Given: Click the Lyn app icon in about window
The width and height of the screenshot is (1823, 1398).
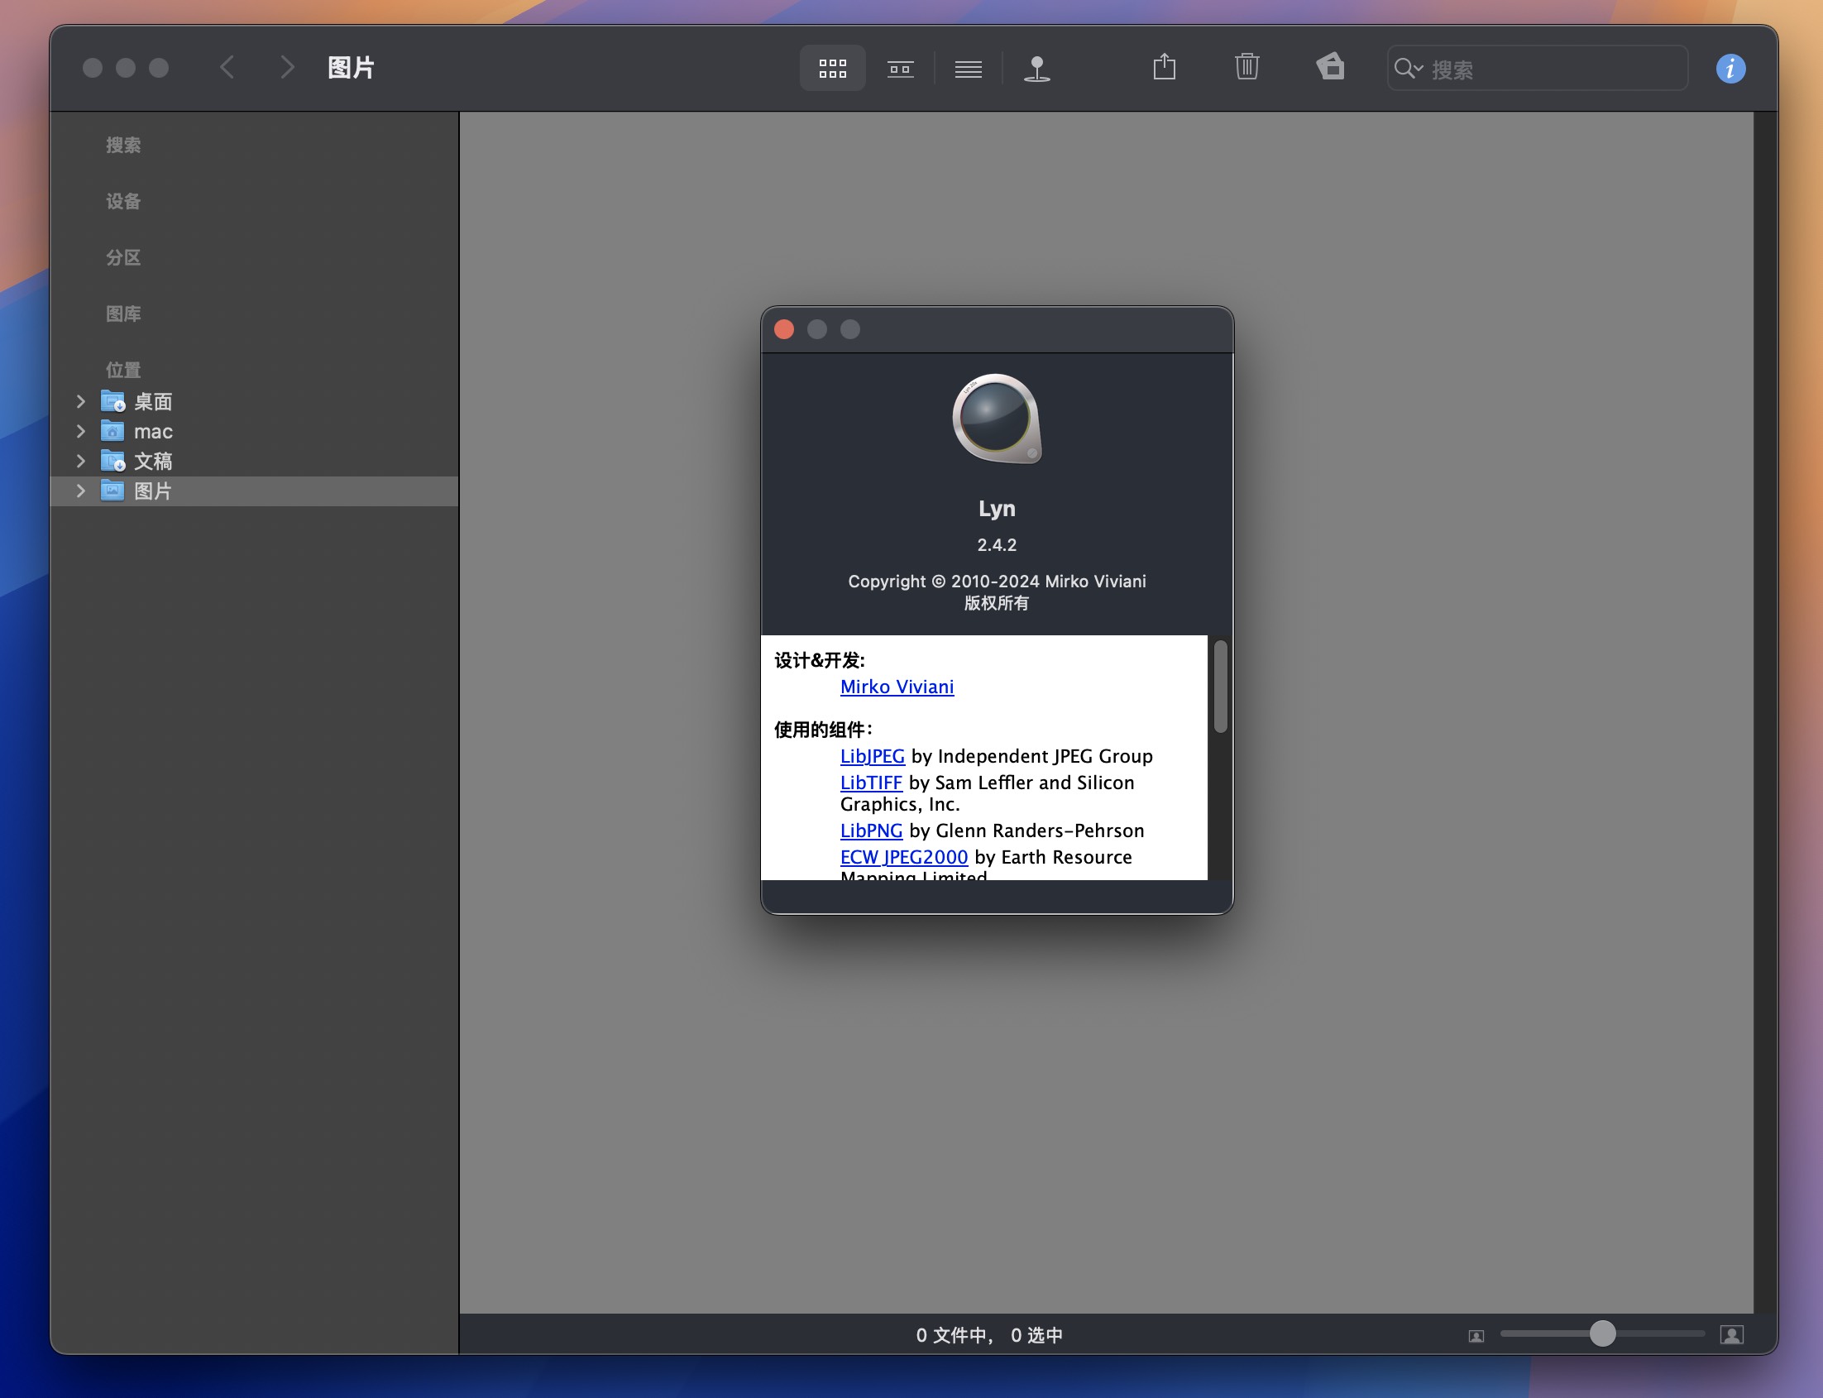Looking at the screenshot, I should pyautogui.click(x=997, y=419).
